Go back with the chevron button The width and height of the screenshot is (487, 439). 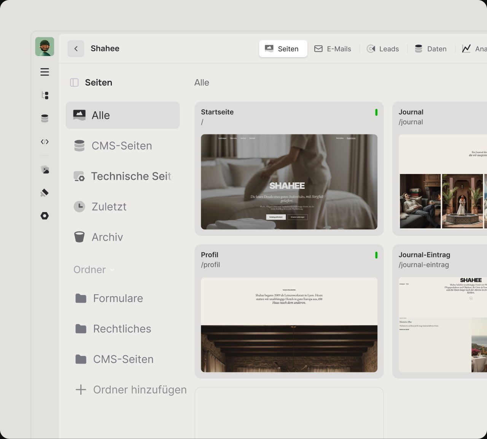coord(76,49)
